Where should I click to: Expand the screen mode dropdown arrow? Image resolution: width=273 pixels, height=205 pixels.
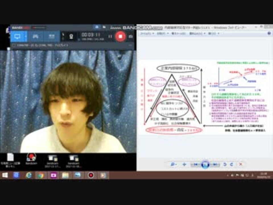[x=26, y=36]
